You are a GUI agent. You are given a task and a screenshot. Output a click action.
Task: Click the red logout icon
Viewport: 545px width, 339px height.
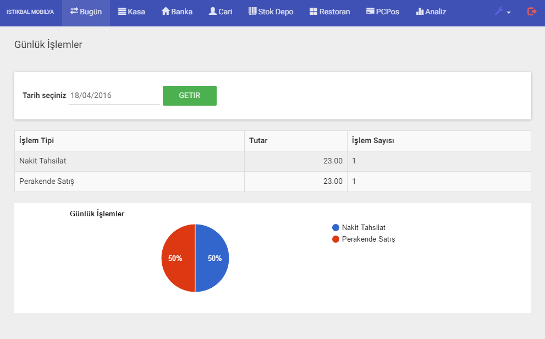pyautogui.click(x=531, y=12)
